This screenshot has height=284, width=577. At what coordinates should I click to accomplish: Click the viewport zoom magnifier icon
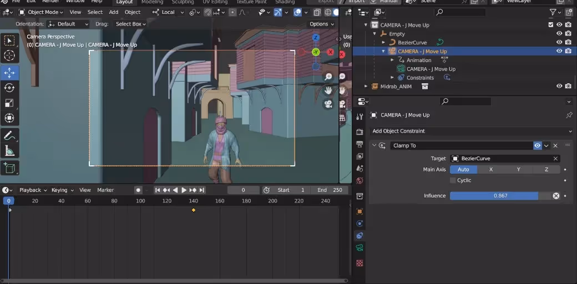[328, 77]
